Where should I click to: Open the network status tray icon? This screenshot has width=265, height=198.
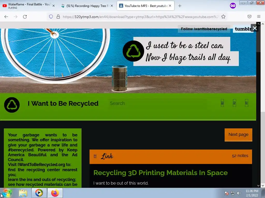point(233,193)
